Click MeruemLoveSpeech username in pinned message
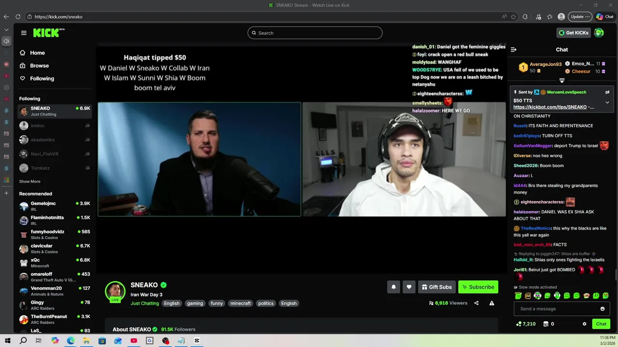 566,92
